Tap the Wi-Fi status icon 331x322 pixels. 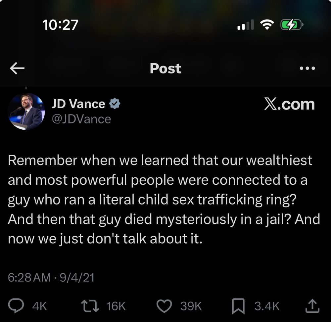click(267, 24)
